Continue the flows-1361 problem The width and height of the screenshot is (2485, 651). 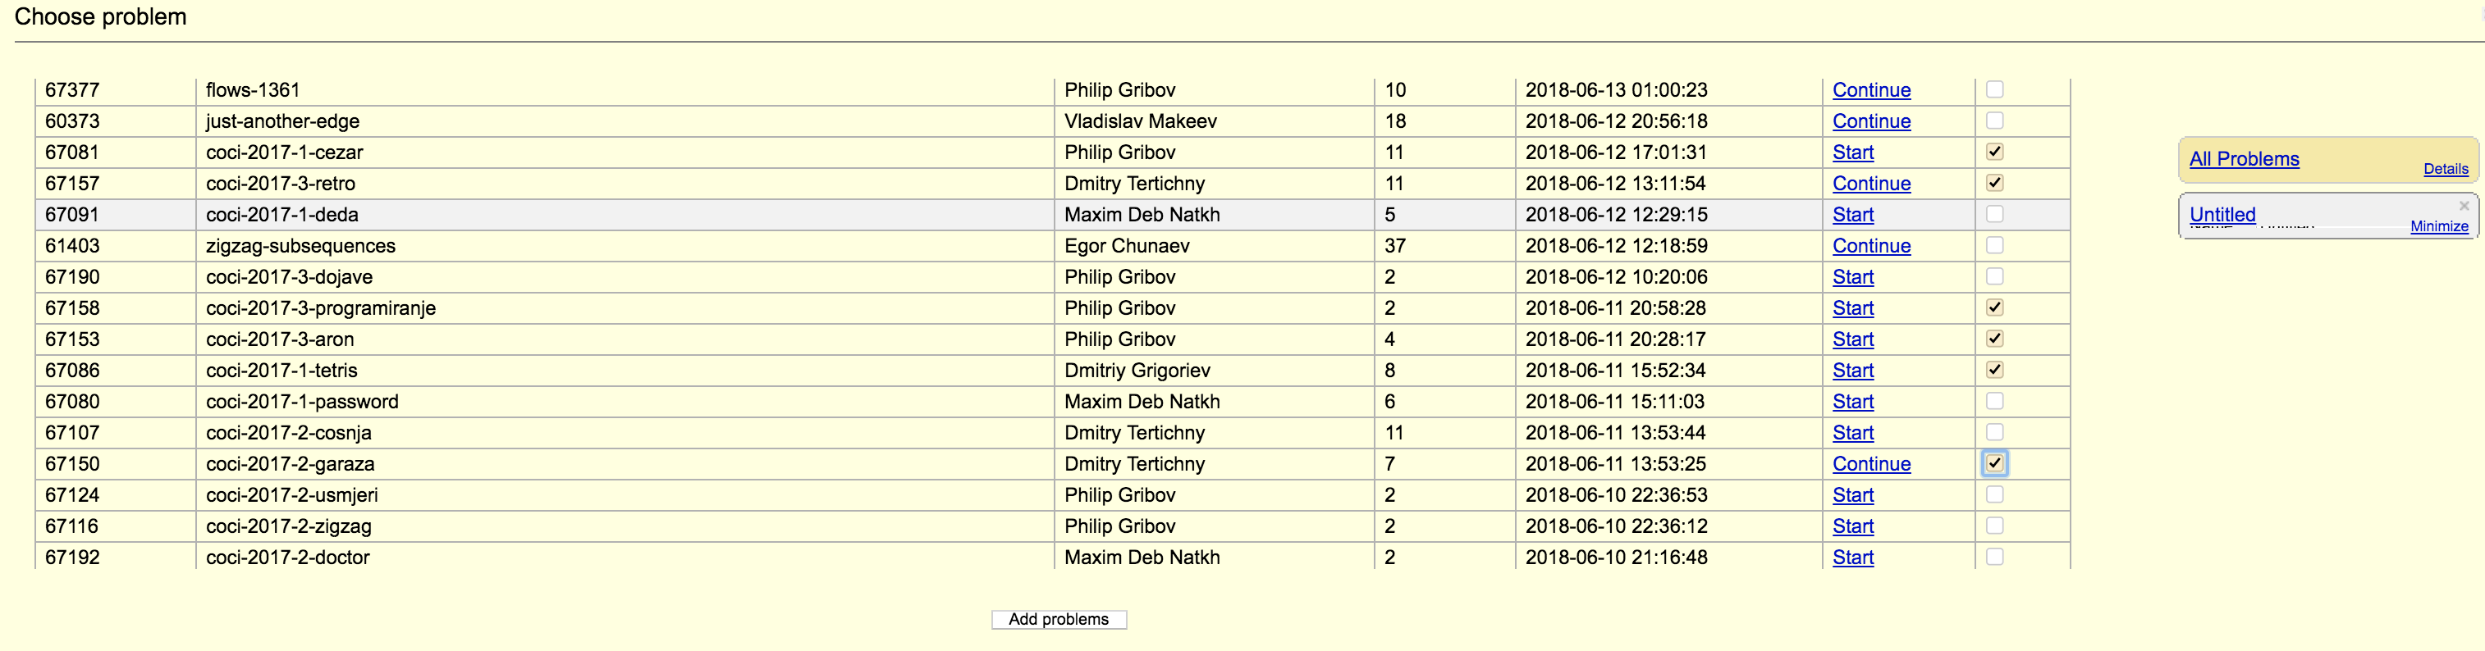[1871, 91]
